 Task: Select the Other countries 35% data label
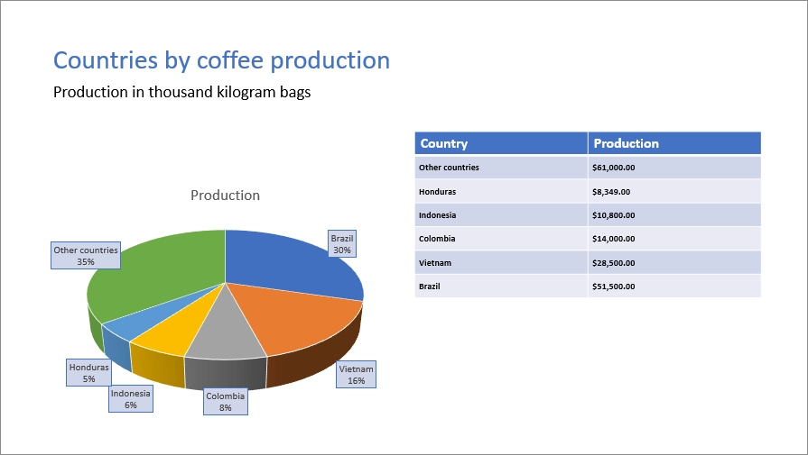pyautogui.click(x=86, y=256)
